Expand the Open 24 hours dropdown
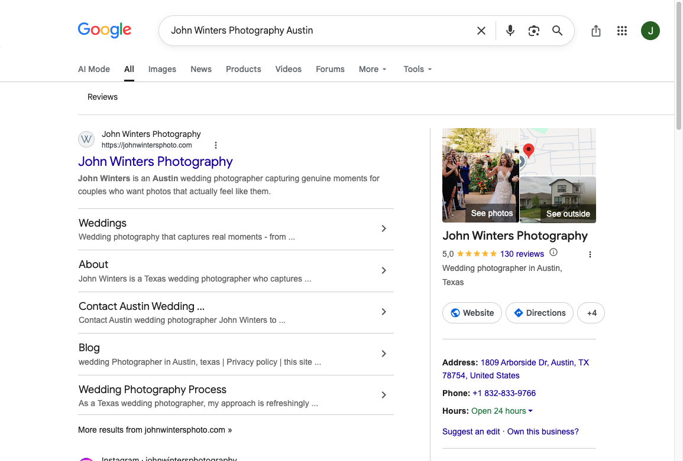The width and height of the screenshot is (683, 461). 530,411
